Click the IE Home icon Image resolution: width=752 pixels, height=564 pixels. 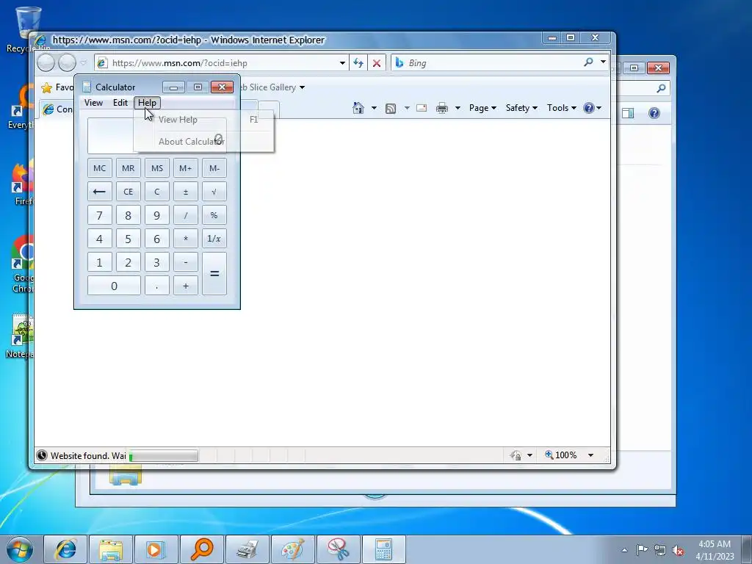click(x=358, y=108)
